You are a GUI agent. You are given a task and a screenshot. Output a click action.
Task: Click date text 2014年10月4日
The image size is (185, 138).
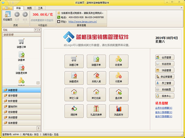click(x=166, y=38)
